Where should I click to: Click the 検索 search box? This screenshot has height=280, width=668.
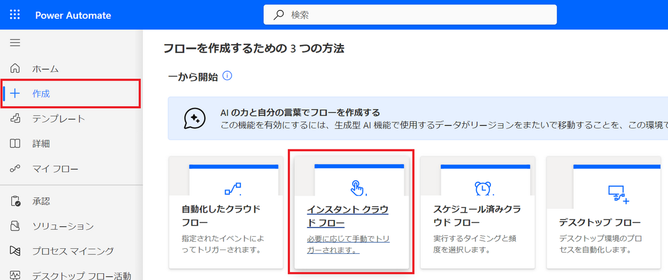pos(410,15)
